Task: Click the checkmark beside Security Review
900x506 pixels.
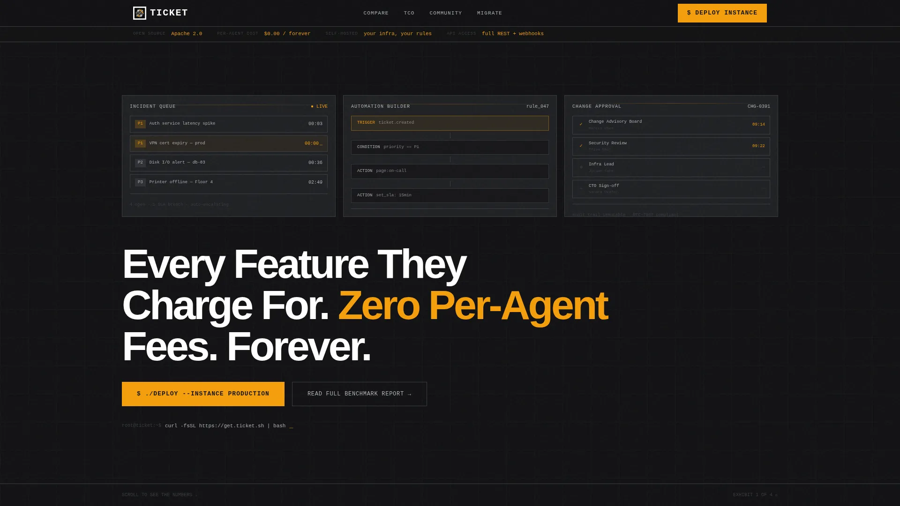Action: (x=581, y=146)
